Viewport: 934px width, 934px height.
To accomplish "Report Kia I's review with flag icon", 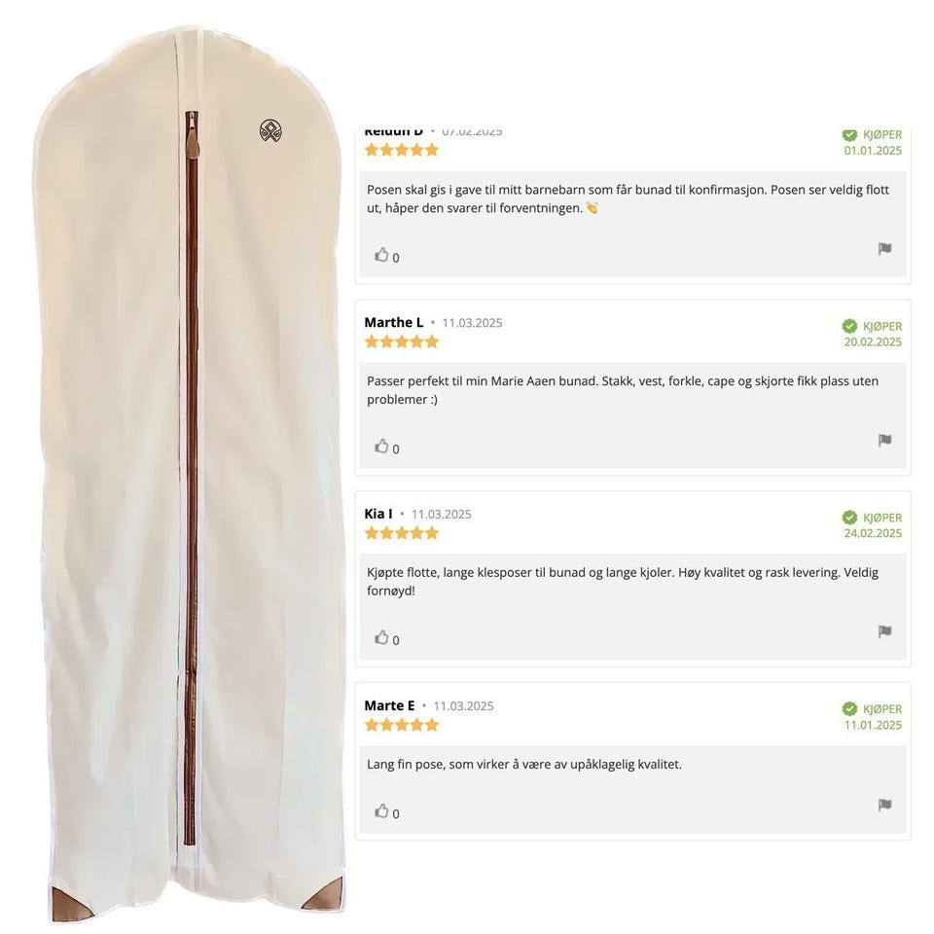I will tap(884, 631).
